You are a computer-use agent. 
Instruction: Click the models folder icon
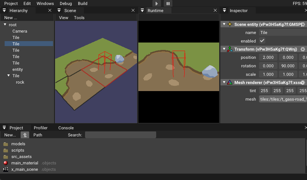coord(6,144)
